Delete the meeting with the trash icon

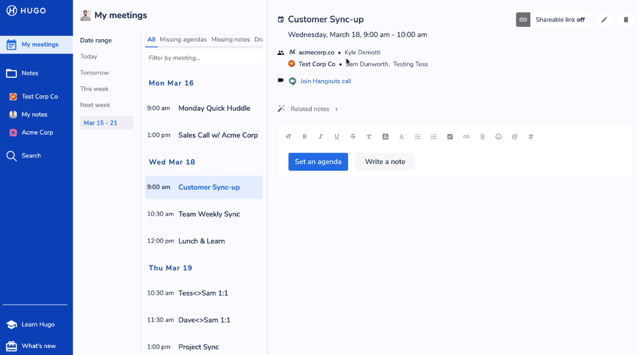(x=626, y=19)
